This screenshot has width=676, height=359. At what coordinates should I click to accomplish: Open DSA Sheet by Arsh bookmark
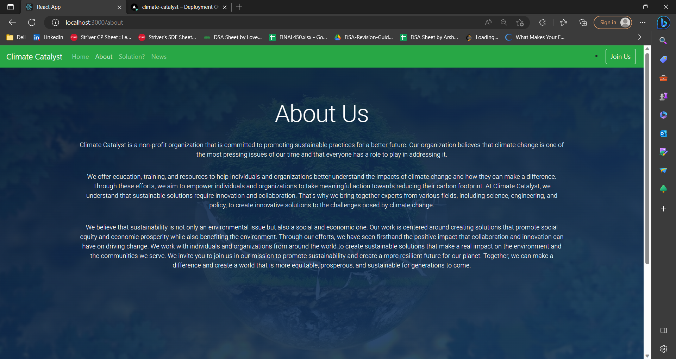pyautogui.click(x=429, y=37)
